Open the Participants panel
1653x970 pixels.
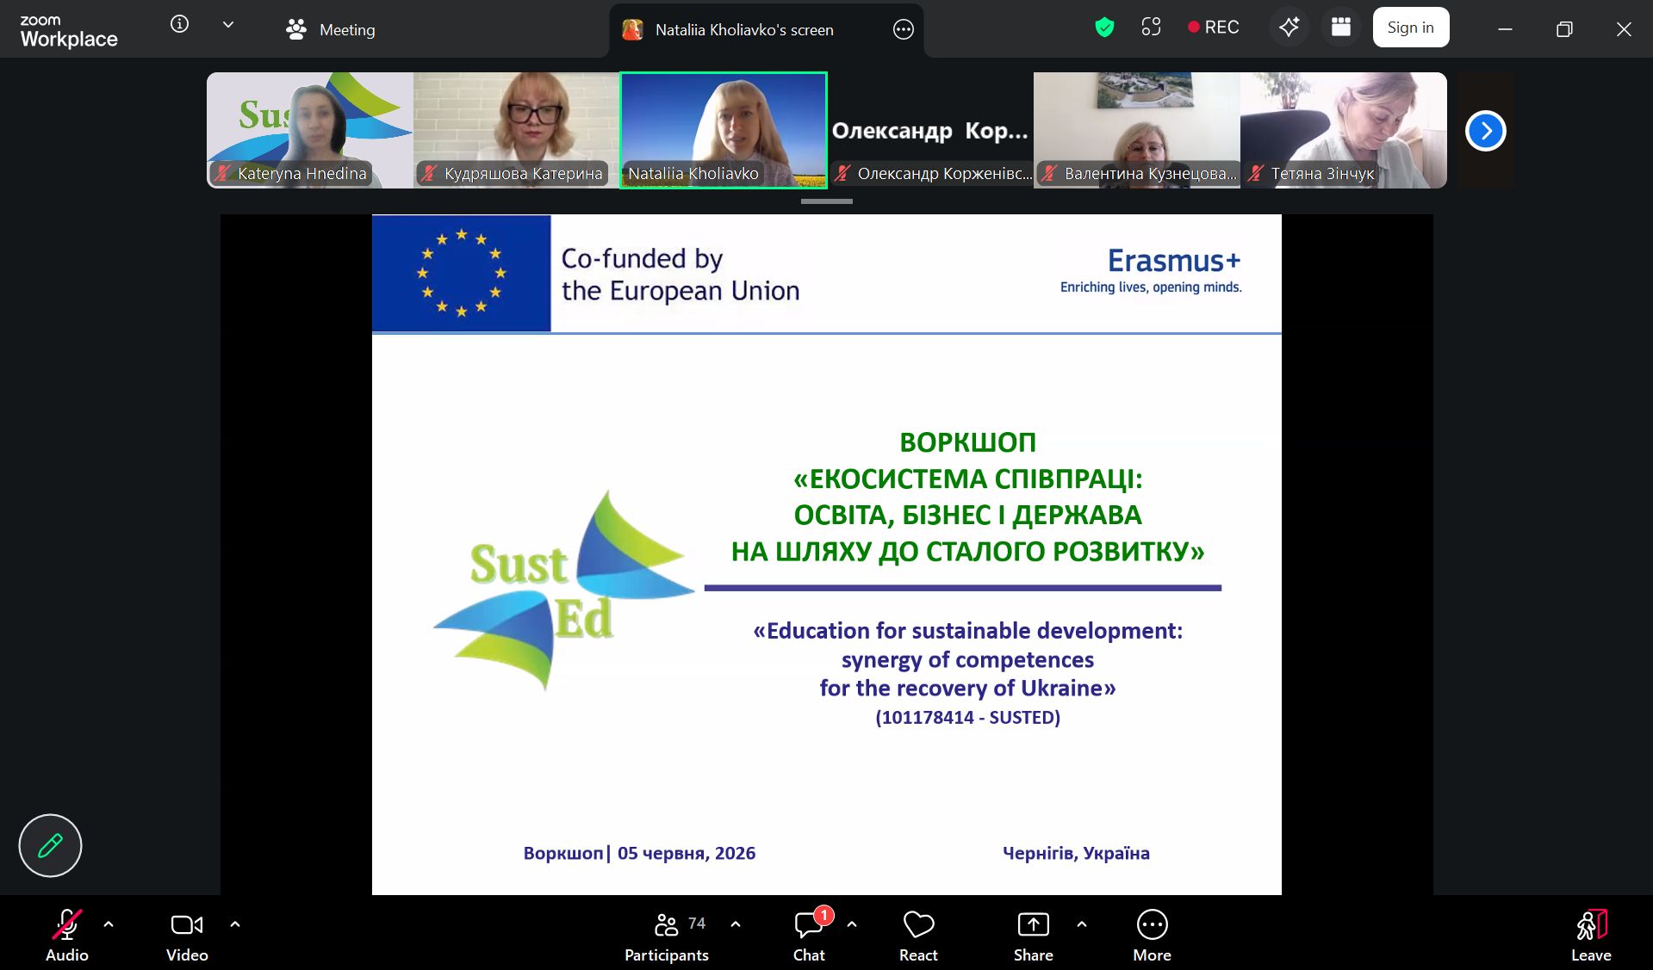667,935
